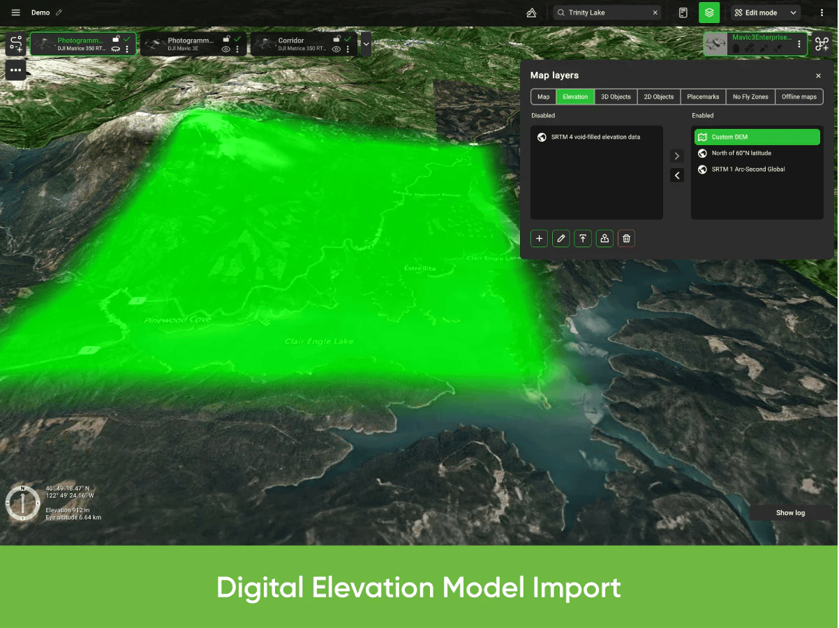Toggle the lock on first Photogrammetry route
839x628 pixels.
click(x=116, y=39)
